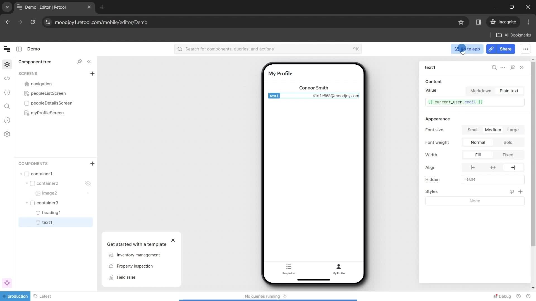Select the People List tab
Viewport: 536px width, 301px height.
pos(289,269)
